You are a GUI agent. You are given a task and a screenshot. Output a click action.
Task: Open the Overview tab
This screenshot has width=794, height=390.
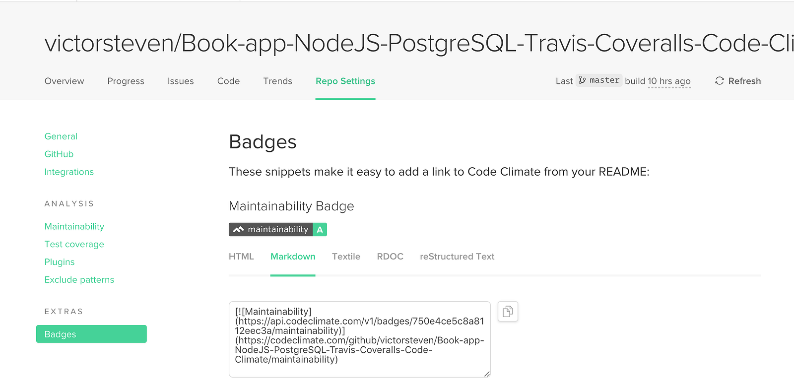tap(64, 81)
